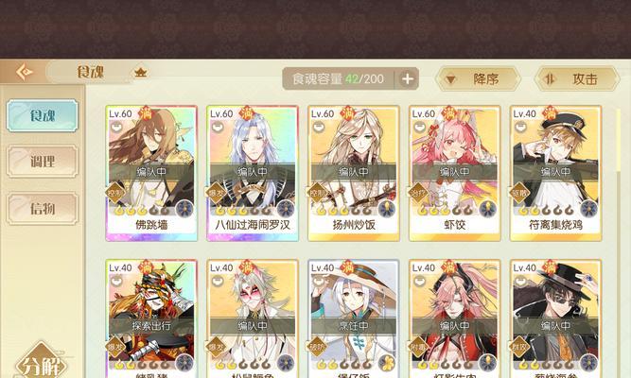Switch to the 调理 sidebar tab
The height and width of the screenshot is (378, 631).
[43, 162]
